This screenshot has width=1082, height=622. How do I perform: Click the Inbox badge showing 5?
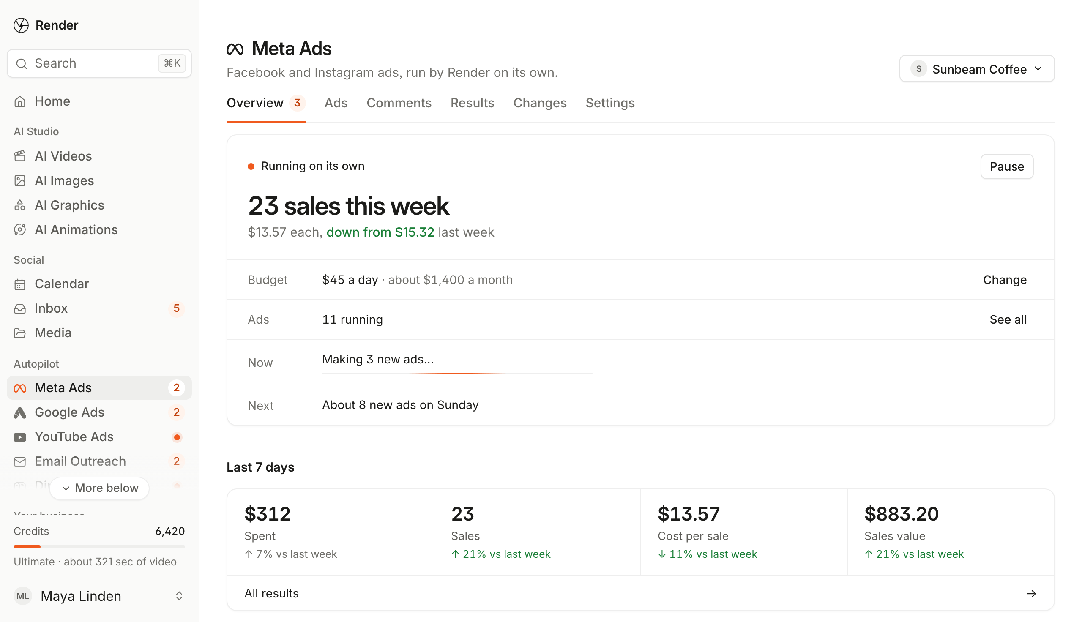[x=176, y=308]
